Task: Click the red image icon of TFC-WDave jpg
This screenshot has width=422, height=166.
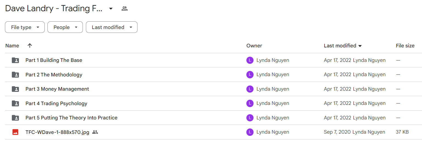Action: [15, 132]
